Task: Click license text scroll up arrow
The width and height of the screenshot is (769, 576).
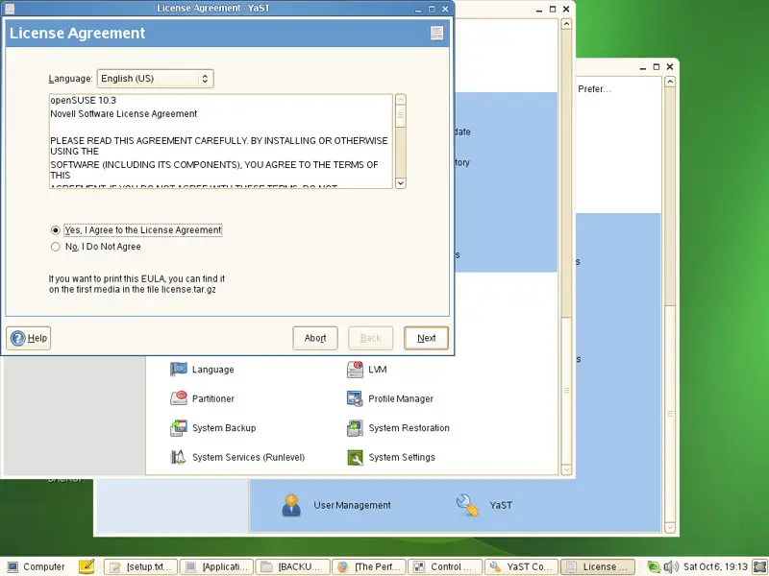Action: coord(400,100)
